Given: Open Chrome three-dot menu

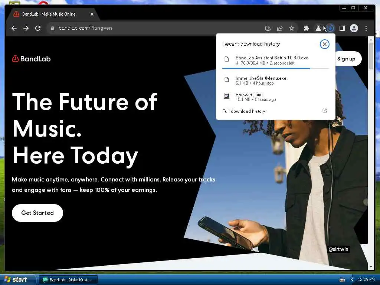Looking at the screenshot, I should pos(366,28).
